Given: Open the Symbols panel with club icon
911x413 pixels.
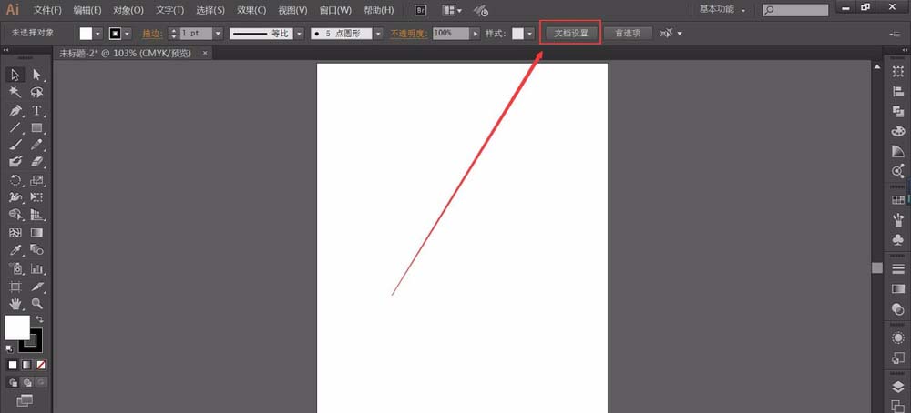Looking at the screenshot, I should 898,239.
